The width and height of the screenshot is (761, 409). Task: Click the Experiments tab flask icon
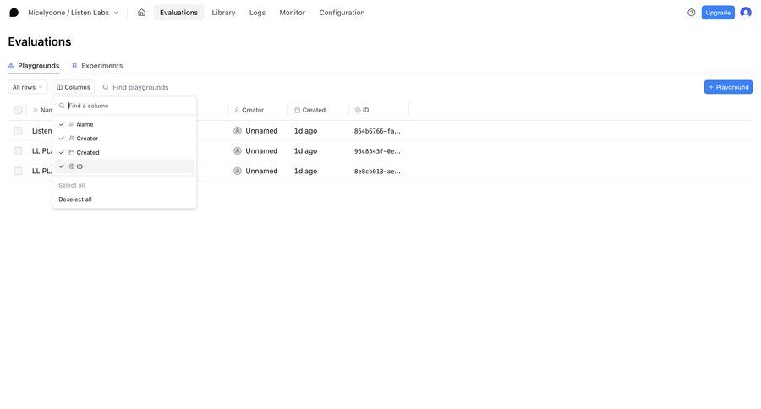(74, 66)
